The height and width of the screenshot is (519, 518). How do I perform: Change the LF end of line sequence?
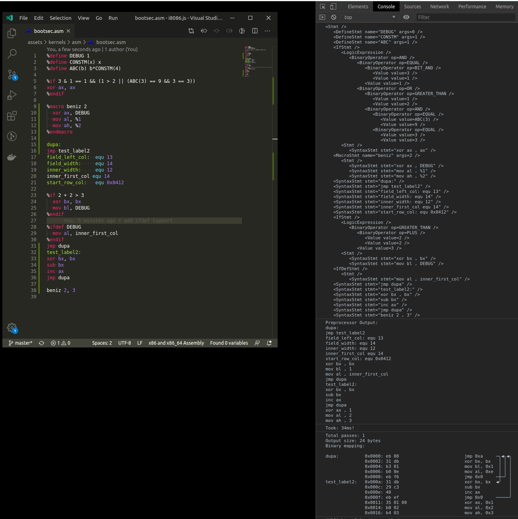(140, 343)
